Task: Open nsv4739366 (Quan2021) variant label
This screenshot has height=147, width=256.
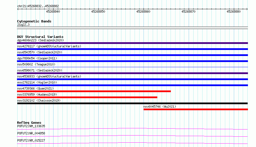Action: pos(35,88)
